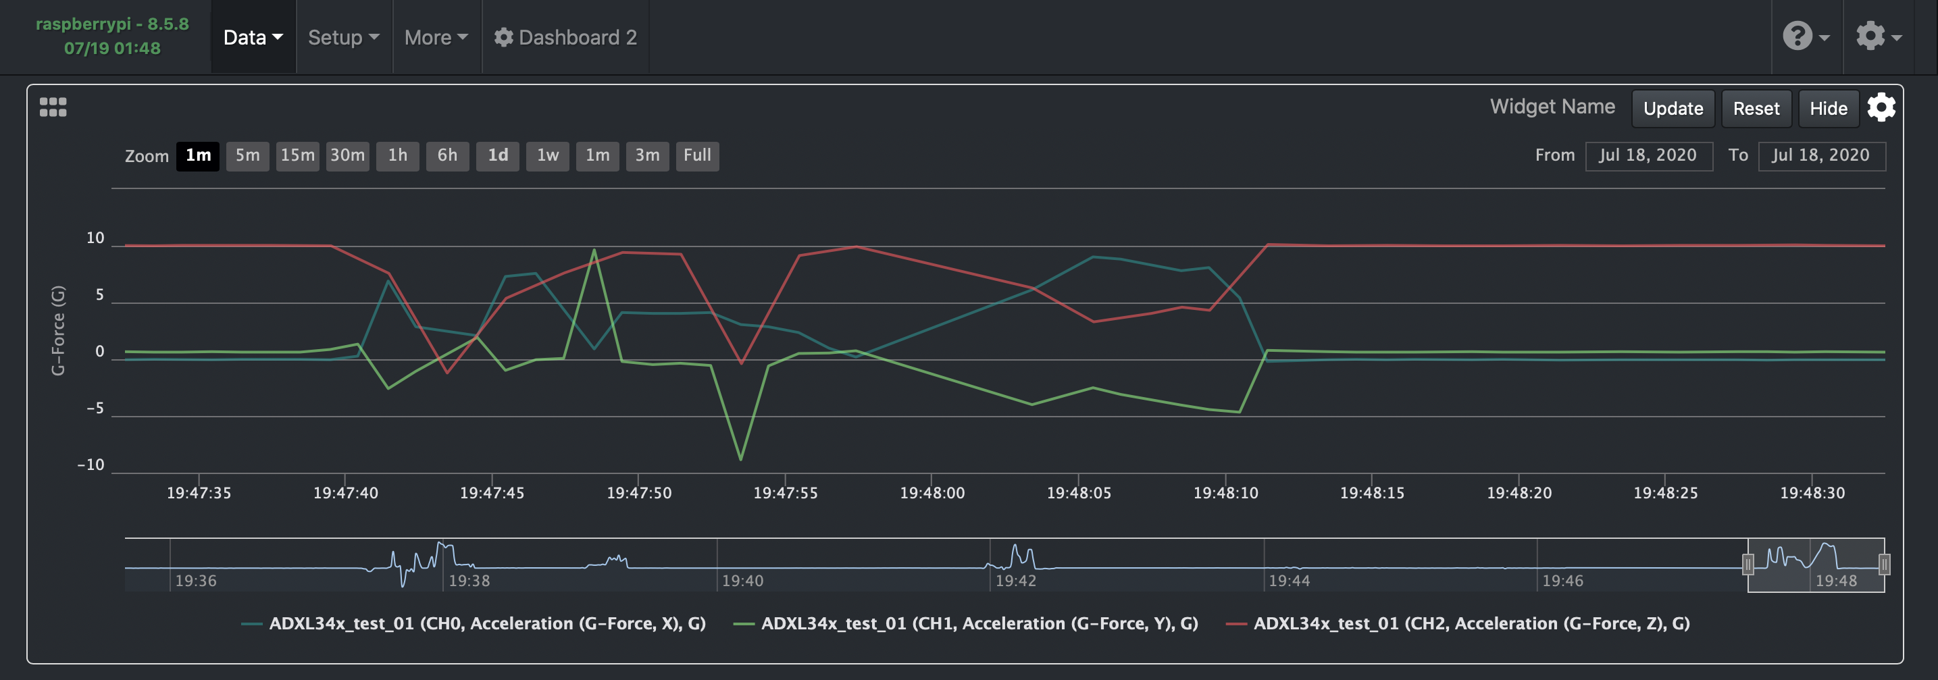The image size is (1938, 680).
Task: Open the help question mark menu
Action: click(x=1797, y=36)
